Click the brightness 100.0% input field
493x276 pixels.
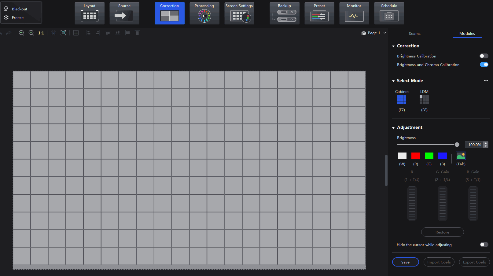coord(474,145)
